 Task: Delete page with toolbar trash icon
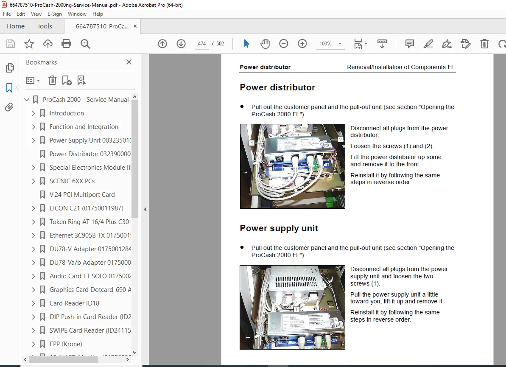tap(484, 44)
